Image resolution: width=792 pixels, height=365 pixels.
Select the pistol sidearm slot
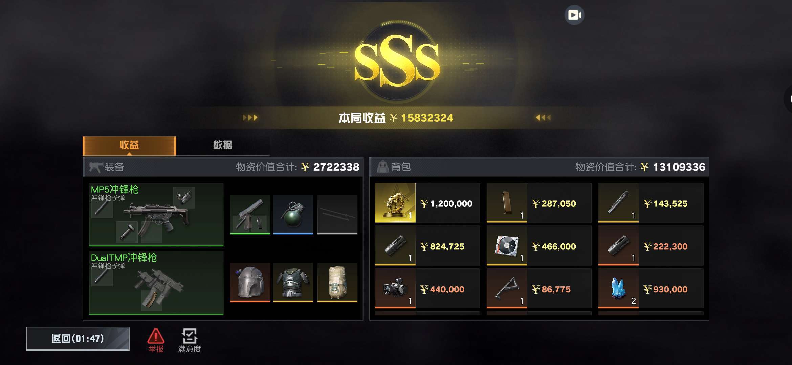[250, 214]
